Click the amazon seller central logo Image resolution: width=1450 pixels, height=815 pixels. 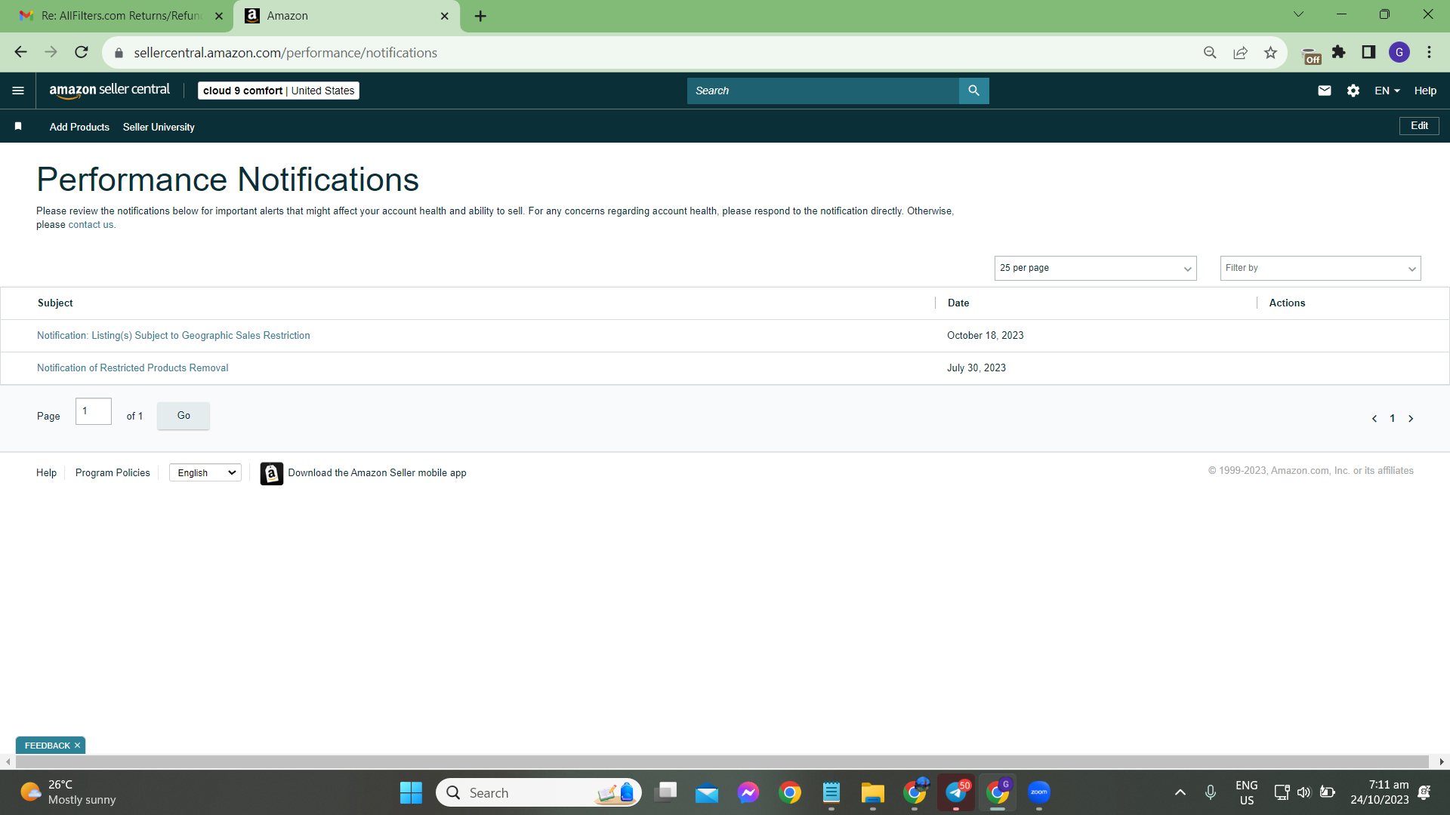coord(110,91)
